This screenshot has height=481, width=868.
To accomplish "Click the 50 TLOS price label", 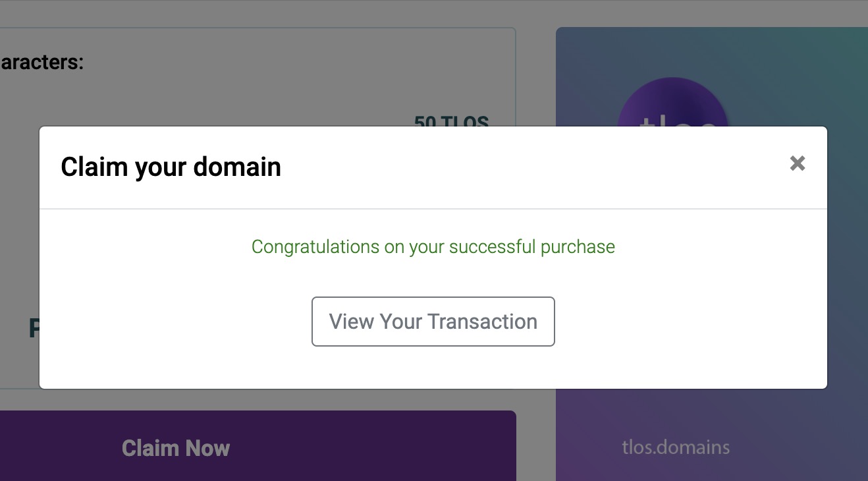I will point(451,121).
